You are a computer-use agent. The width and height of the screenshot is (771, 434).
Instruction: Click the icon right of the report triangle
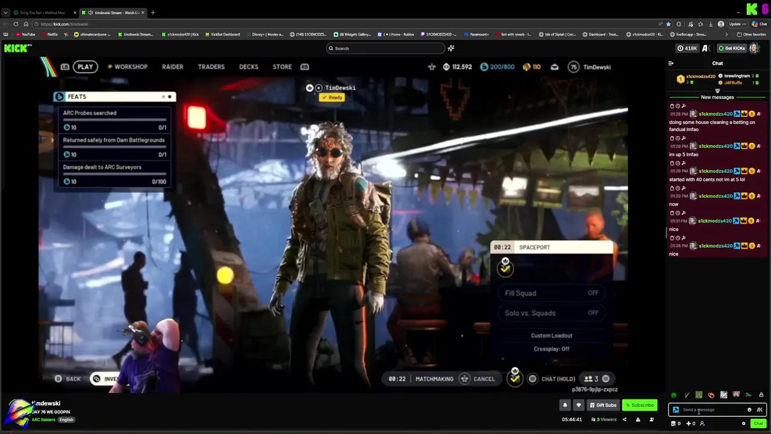tap(652, 420)
